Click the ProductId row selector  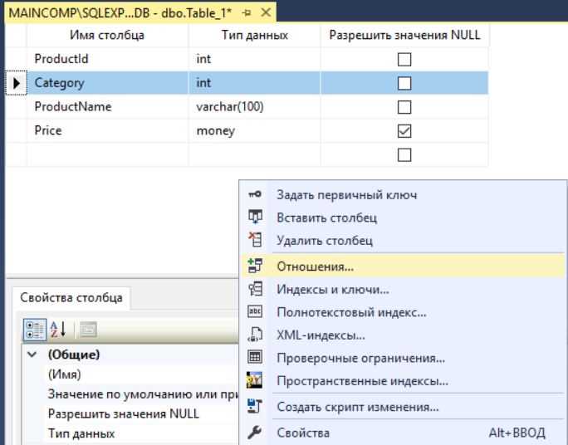click(x=17, y=59)
